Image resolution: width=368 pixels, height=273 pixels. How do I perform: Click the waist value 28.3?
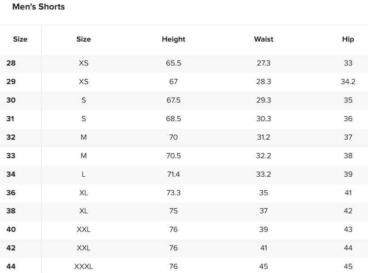[264, 82]
